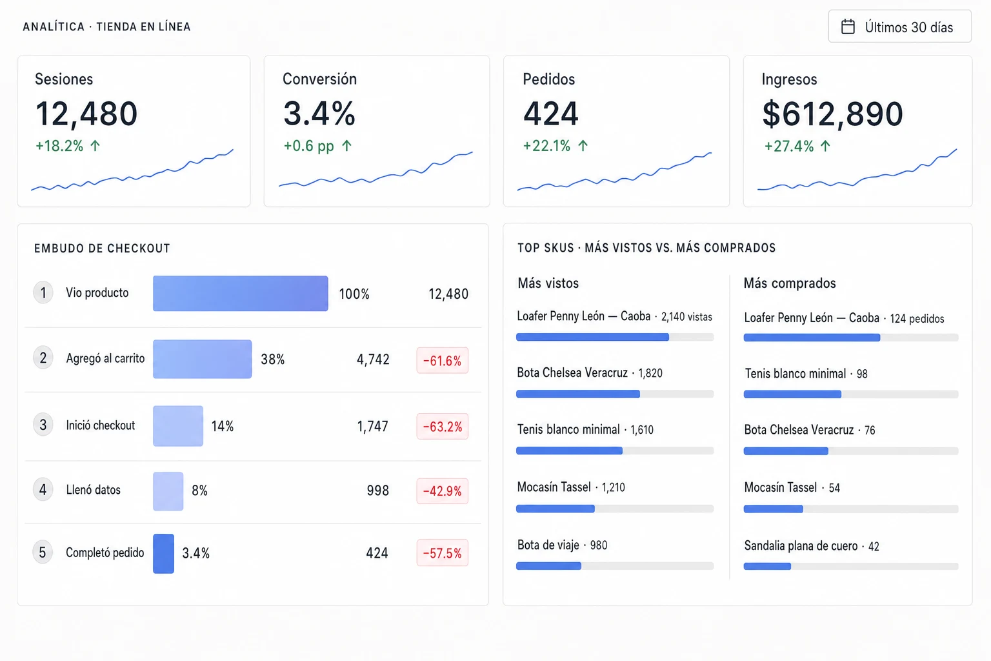Click the -57.5% drop-off badge
Screen dimensions: 991x661
pos(443,553)
